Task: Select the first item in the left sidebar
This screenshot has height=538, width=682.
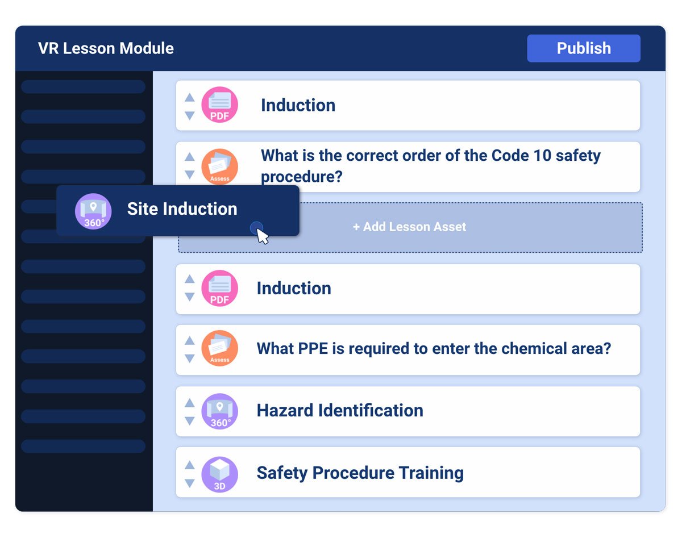Action: point(83,86)
